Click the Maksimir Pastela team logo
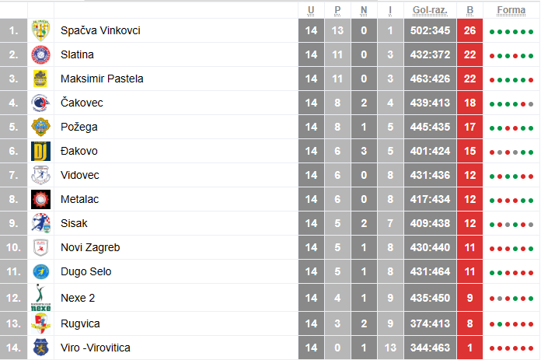The height and width of the screenshot is (360, 541). [40, 79]
